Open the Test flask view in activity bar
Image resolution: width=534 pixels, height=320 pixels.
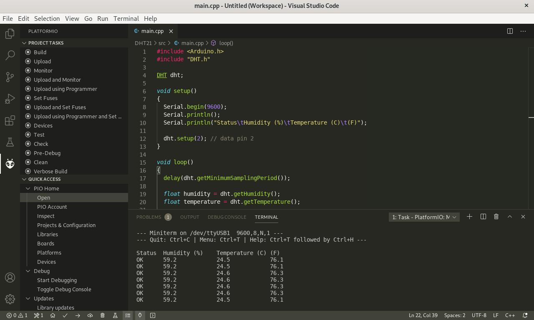point(10,142)
